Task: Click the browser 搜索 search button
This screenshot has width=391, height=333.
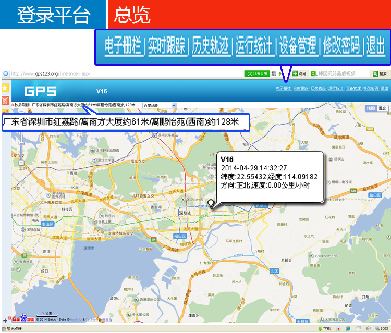Action: [379, 73]
